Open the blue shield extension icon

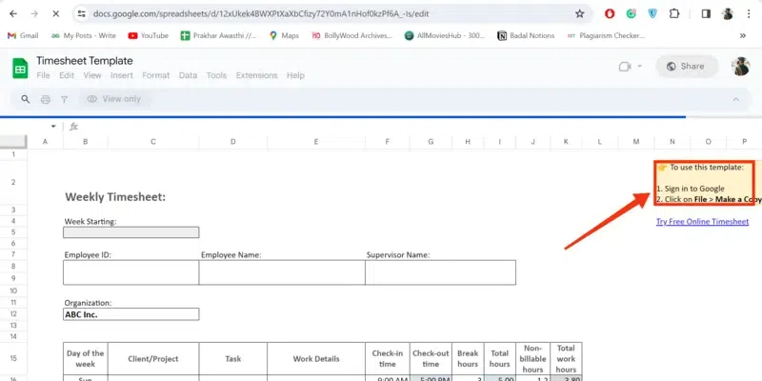652,14
